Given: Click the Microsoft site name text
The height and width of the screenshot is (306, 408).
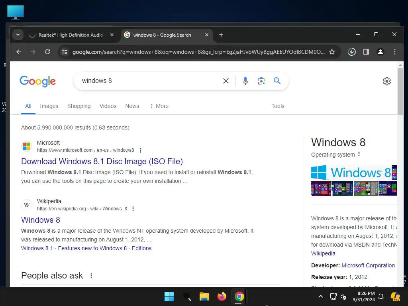Looking at the screenshot, I should click(48, 143).
